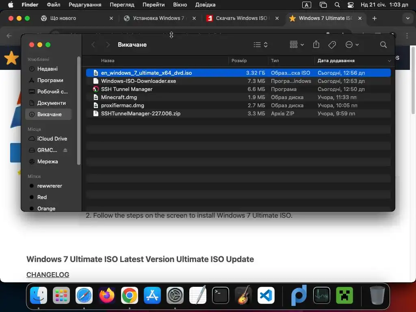The width and height of the screenshot is (416, 312).
Task: Open a new browser tab
Action: tap(374, 18)
